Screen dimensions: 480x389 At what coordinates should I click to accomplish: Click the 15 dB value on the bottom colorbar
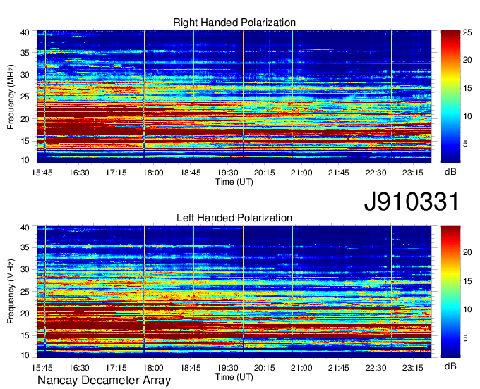click(x=467, y=281)
